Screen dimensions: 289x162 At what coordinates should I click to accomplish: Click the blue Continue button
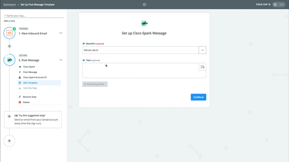(198, 97)
